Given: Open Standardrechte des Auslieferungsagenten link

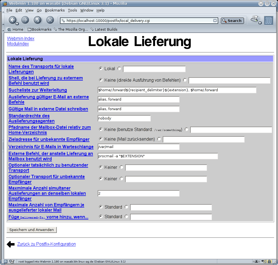Looking at the screenshot, I should tap(32, 118).
